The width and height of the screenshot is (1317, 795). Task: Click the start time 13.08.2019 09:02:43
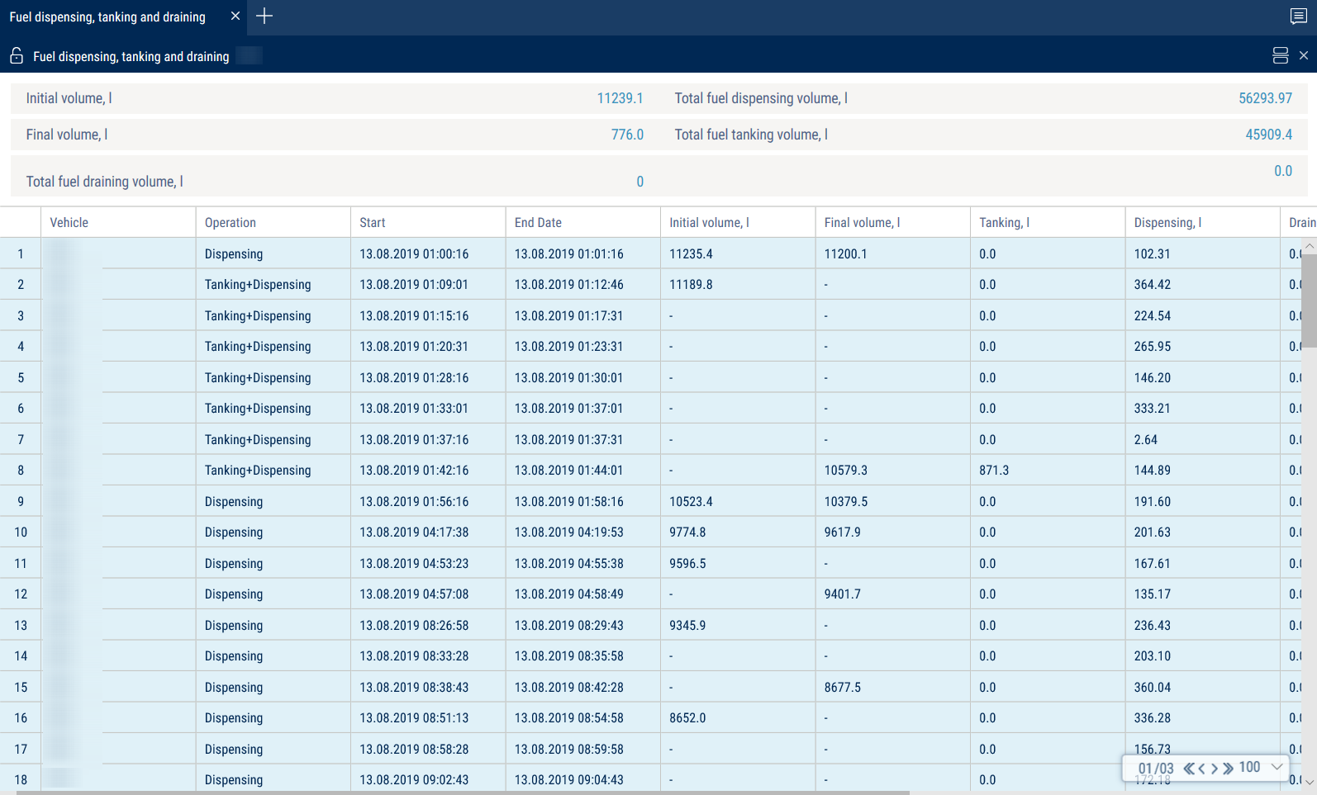[x=414, y=780]
